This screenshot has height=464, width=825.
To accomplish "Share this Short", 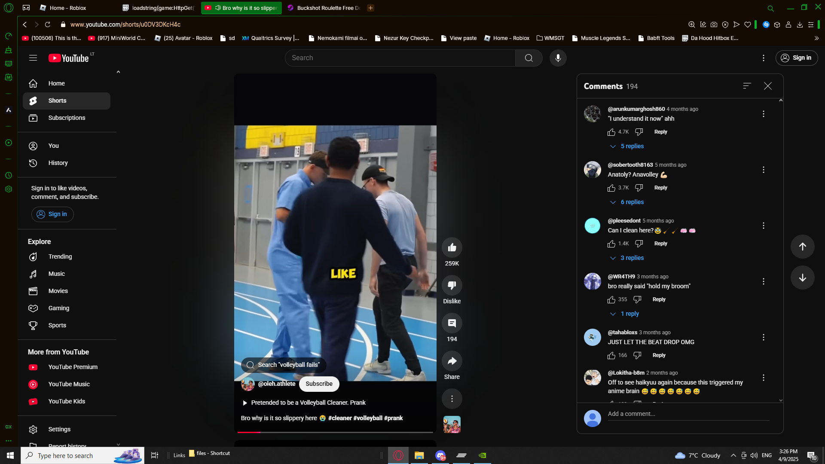I will pyautogui.click(x=452, y=361).
